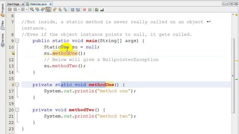Viewport: 239px width, 134px height.
Task: Collapse the main method fold
Action: pos(17,41)
